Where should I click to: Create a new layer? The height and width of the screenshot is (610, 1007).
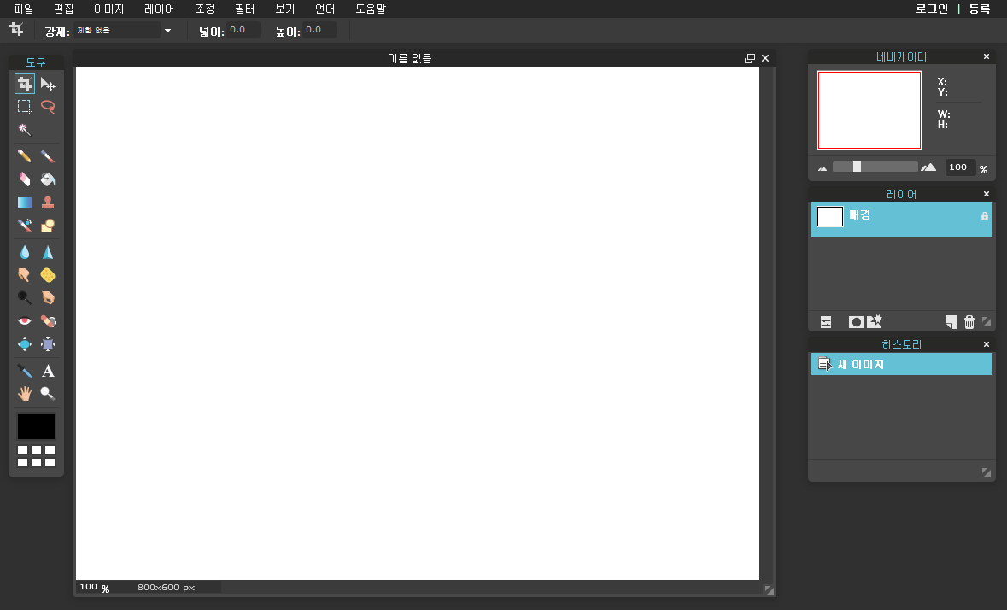tap(951, 322)
